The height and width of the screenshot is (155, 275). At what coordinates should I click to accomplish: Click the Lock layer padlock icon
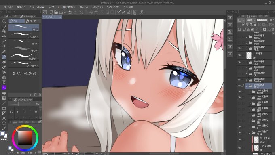255,25
